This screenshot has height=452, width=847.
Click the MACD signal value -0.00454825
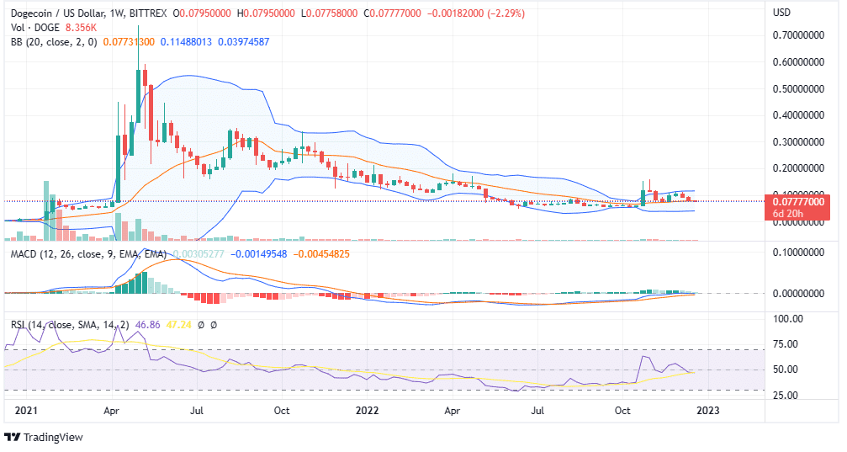tap(321, 253)
